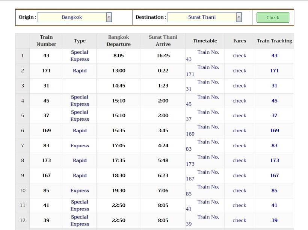
Task: Check fares for train 37
Action: point(239,116)
